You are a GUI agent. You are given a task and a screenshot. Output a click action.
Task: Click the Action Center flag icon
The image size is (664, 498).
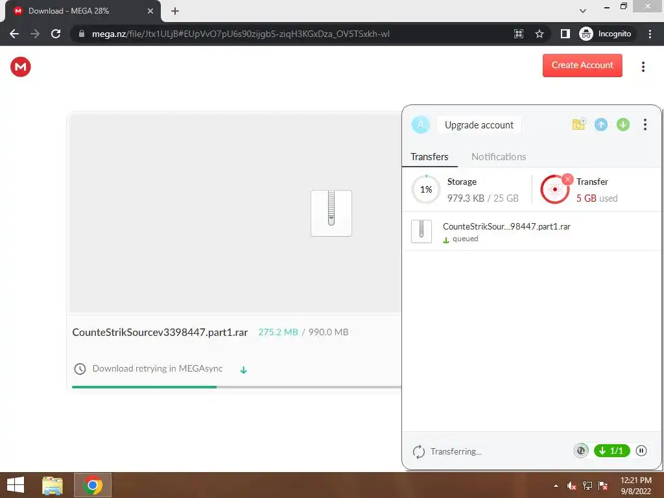tap(603, 486)
